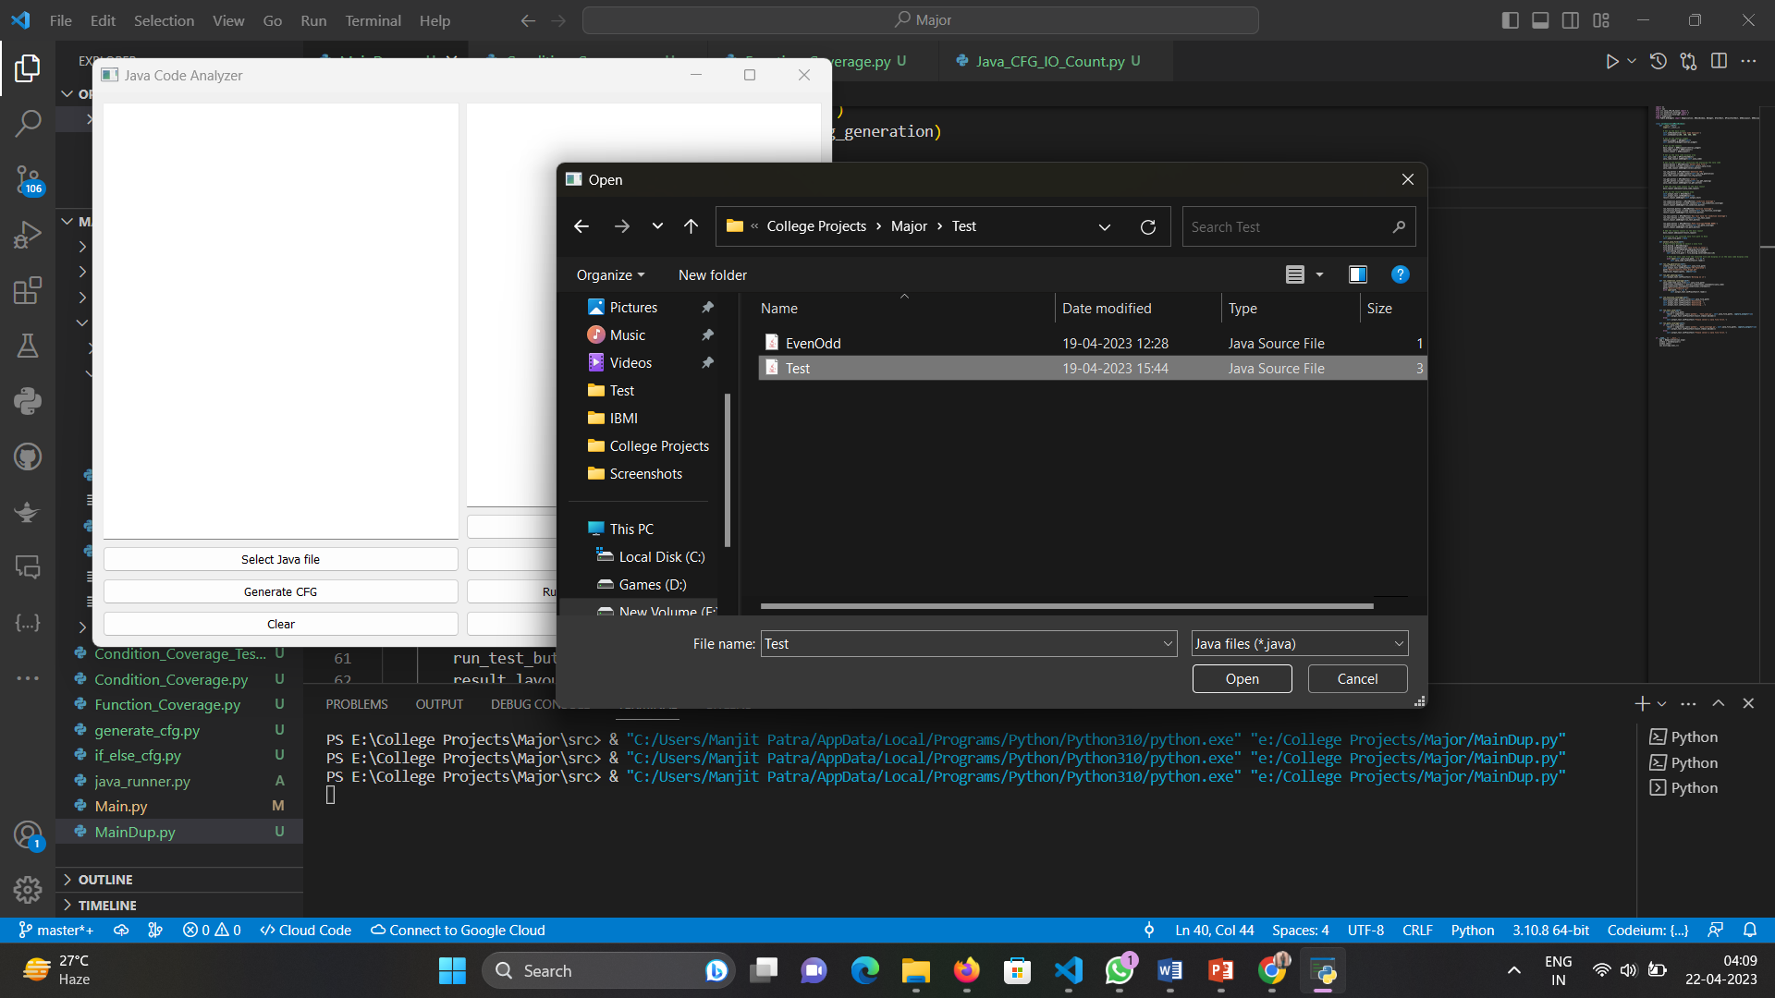The width and height of the screenshot is (1775, 998).
Task: Open Java files type filter dropdown
Action: 1299,644
